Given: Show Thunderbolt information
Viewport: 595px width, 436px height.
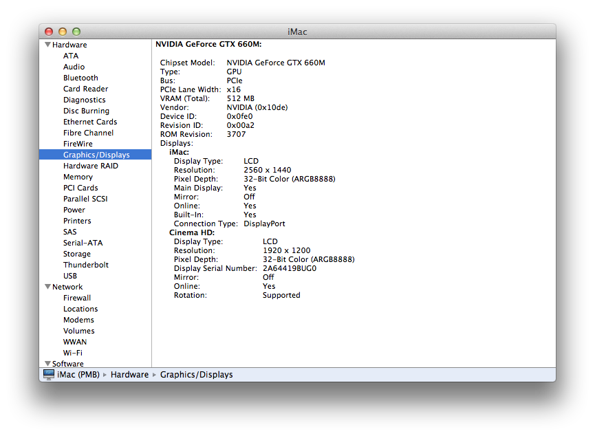Looking at the screenshot, I should (86, 265).
